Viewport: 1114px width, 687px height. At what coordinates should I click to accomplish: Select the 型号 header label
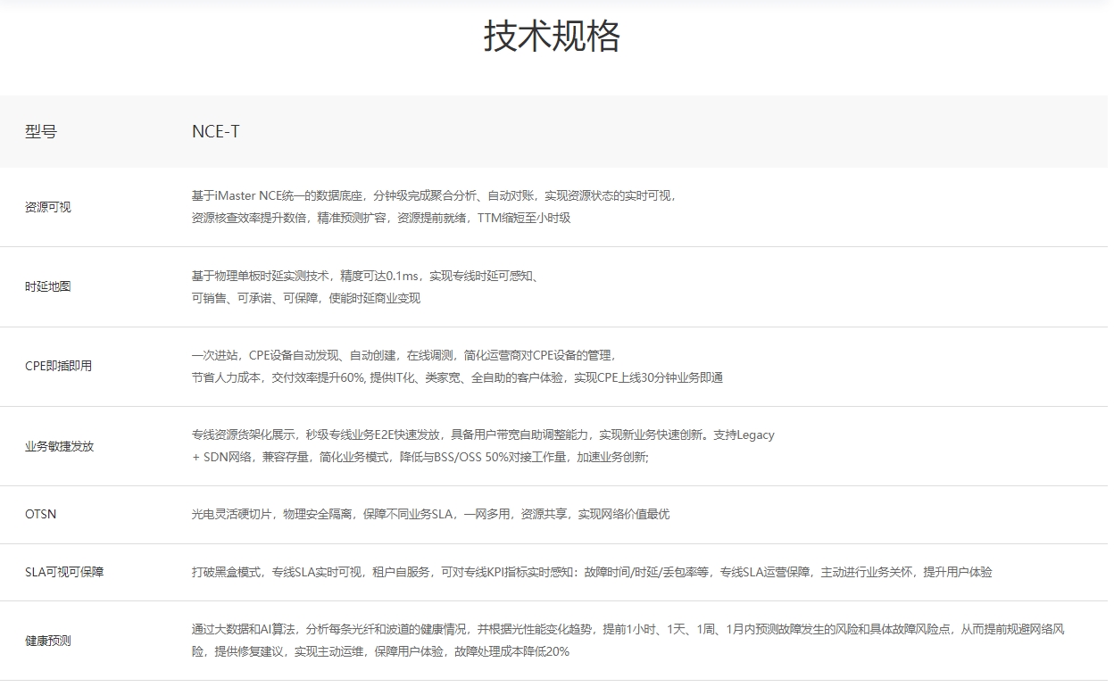pos(40,131)
